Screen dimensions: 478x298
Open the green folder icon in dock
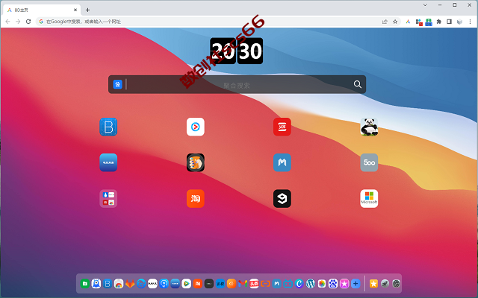85,284
